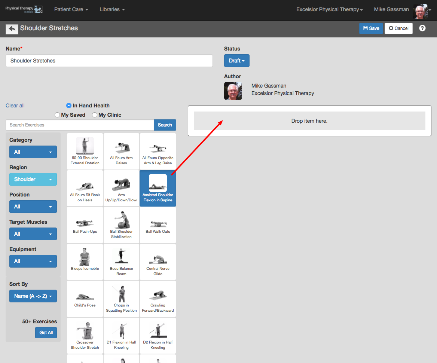Viewport: 437px width, 363px height.
Task: Select the Child's Pose exercise tile
Action: tap(85, 299)
